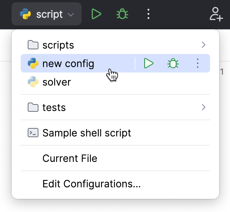The width and height of the screenshot is (230, 212).
Task: Click the Python icon beside 'solver'
Action: 33,82
